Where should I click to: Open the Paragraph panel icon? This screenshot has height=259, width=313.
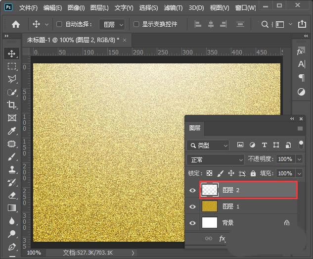(302, 78)
